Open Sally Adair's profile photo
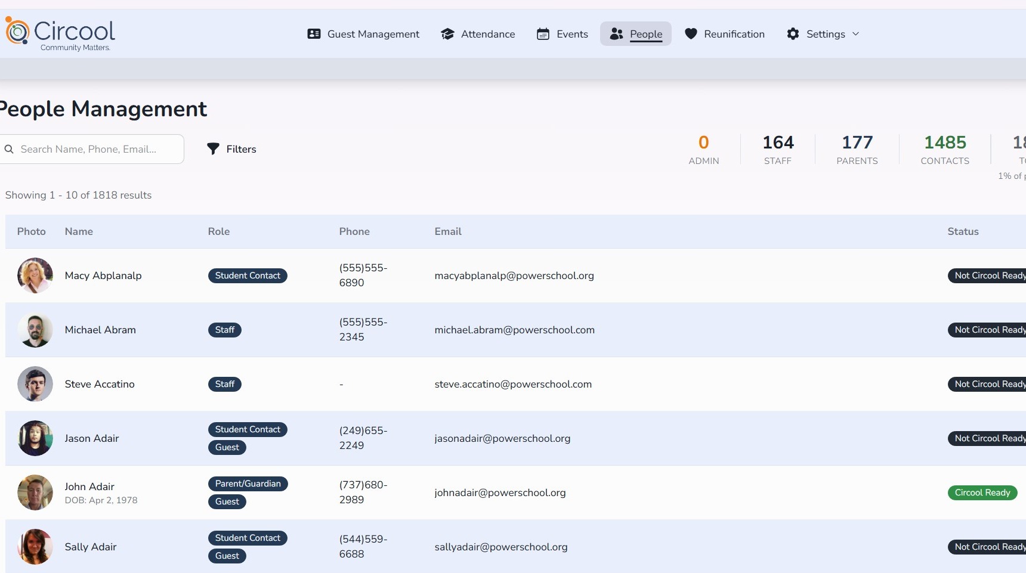This screenshot has height=573, width=1026. tap(35, 547)
